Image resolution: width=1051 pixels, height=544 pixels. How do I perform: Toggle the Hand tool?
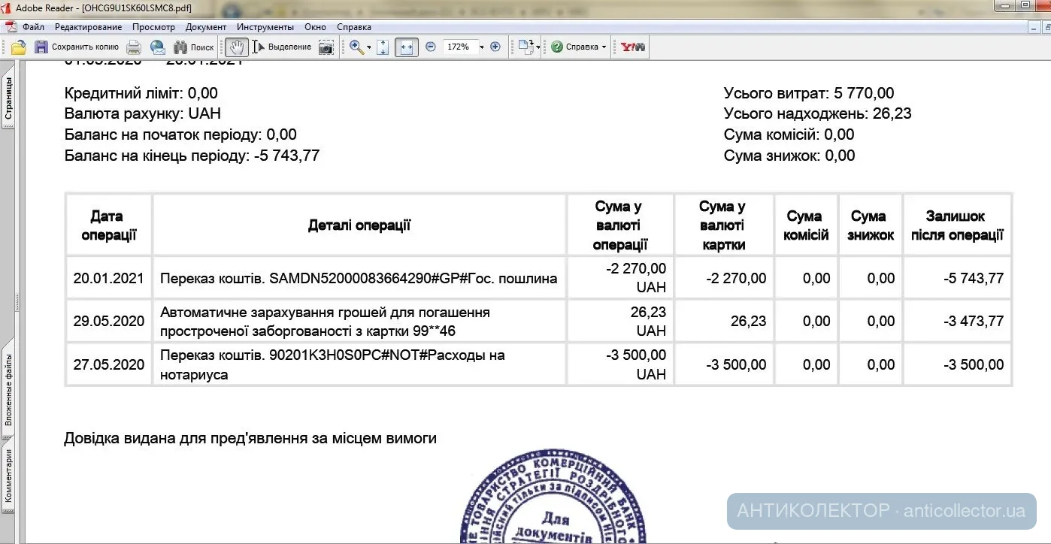click(237, 47)
